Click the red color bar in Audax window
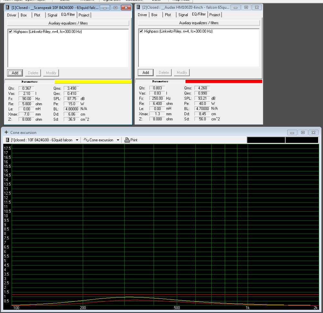 [224, 81]
